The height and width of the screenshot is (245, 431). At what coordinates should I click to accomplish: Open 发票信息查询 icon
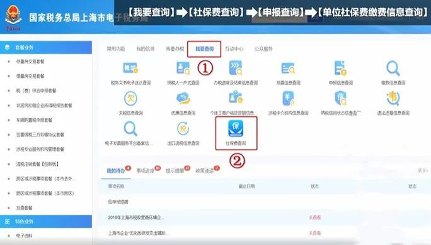coord(288,68)
